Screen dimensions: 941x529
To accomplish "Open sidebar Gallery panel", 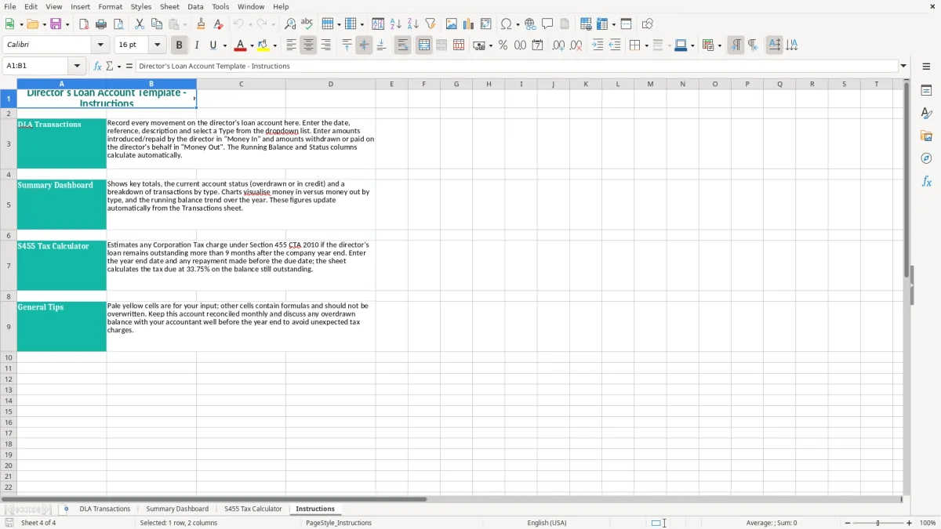I will pyautogui.click(x=926, y=136).
